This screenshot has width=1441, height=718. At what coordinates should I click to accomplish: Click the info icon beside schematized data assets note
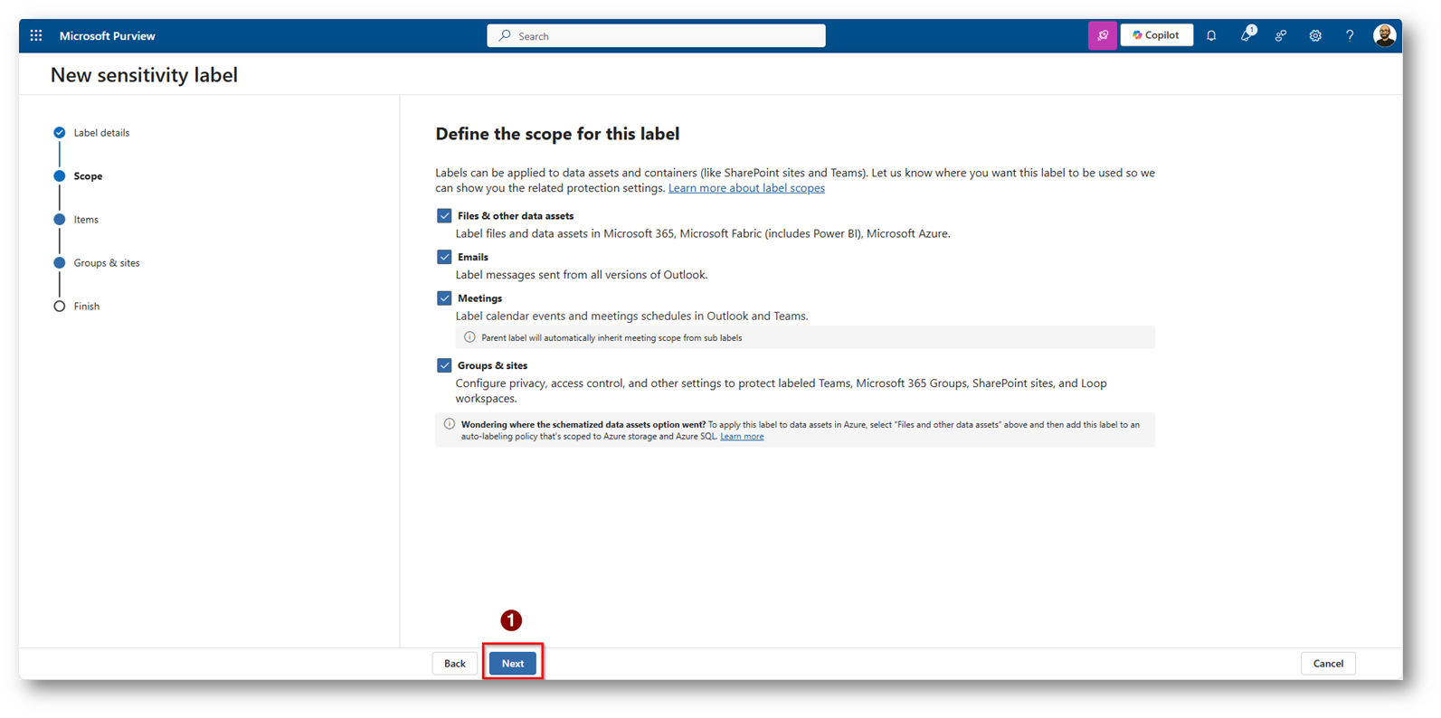coord(450,424)
